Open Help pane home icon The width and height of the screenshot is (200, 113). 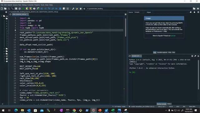click(191, 12)
